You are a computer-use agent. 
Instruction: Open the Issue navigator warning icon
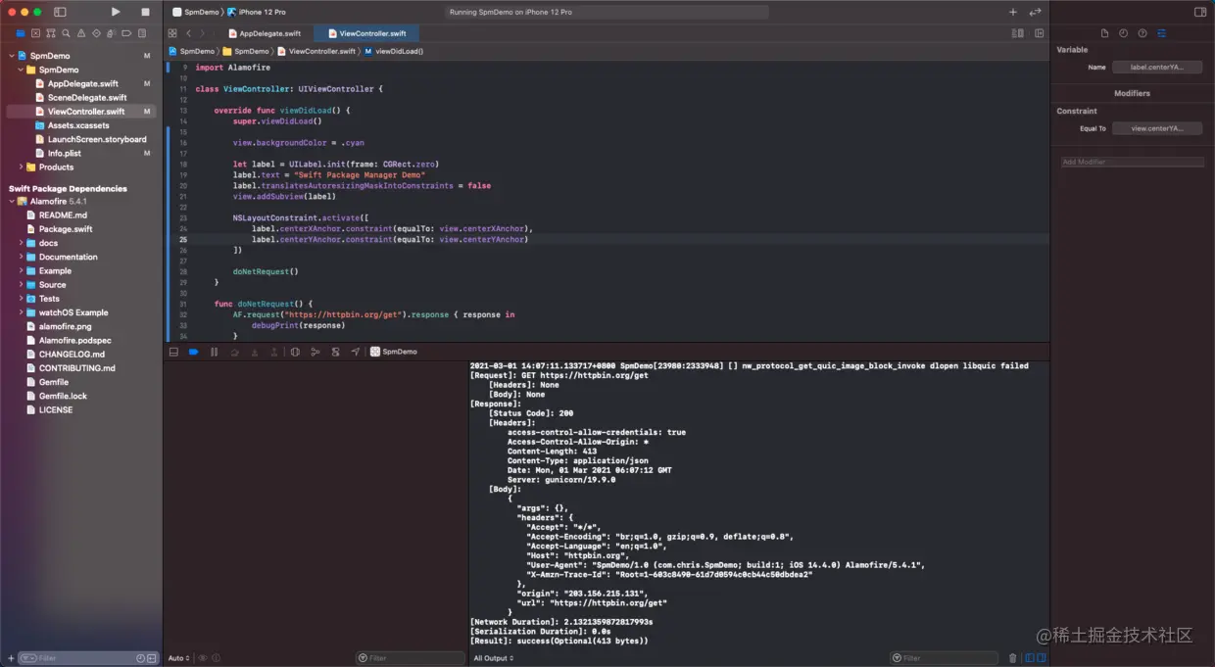81,33
